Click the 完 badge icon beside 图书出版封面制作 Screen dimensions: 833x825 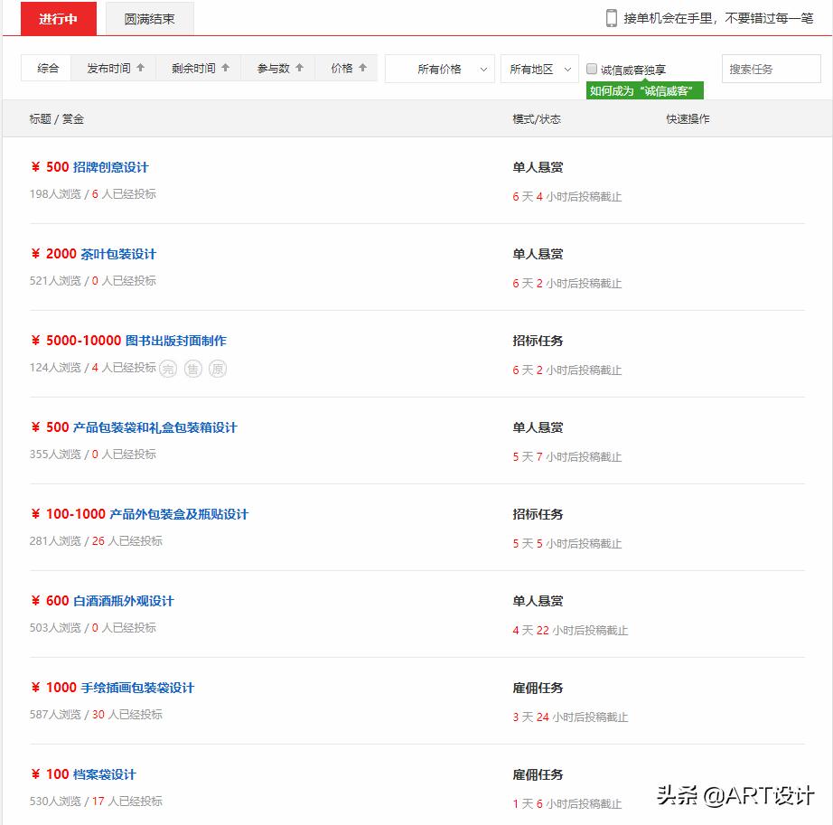click(168, 369)
